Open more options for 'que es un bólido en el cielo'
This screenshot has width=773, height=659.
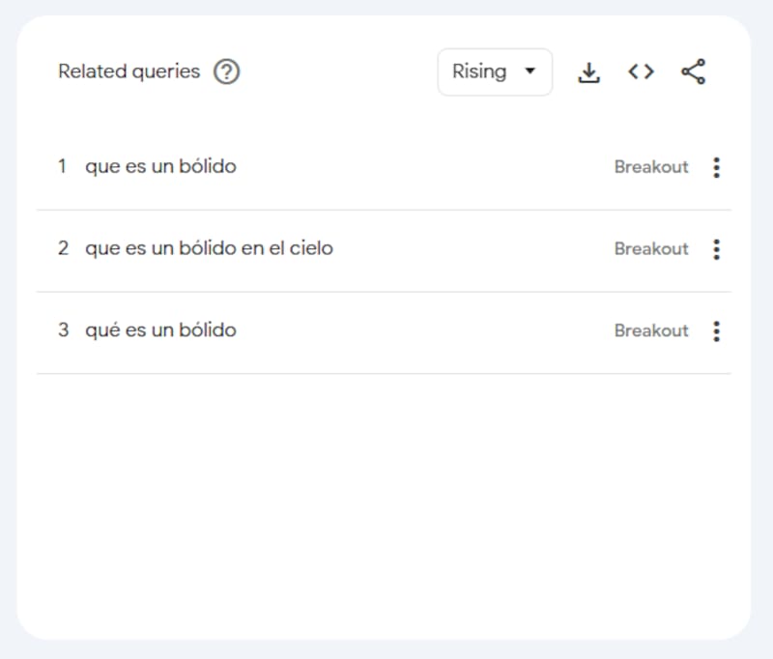point(716,249)
